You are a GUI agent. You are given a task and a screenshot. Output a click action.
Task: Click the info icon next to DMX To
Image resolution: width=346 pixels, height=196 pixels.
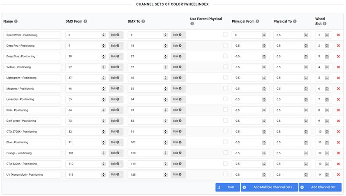click(143, 21)
